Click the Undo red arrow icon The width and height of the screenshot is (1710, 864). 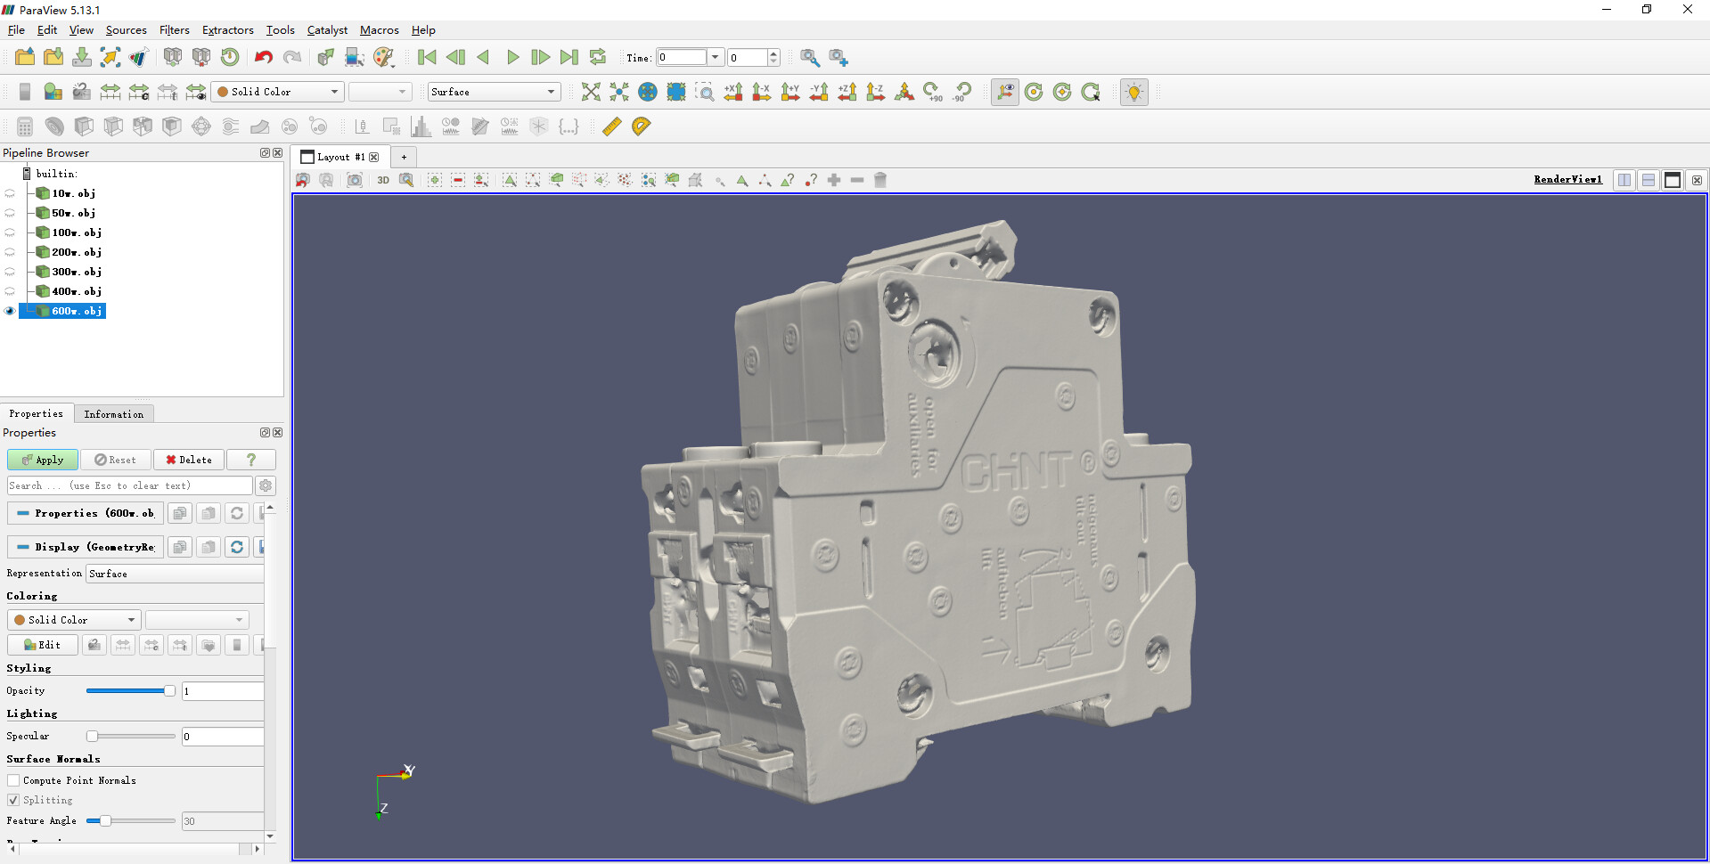point(264,57)
